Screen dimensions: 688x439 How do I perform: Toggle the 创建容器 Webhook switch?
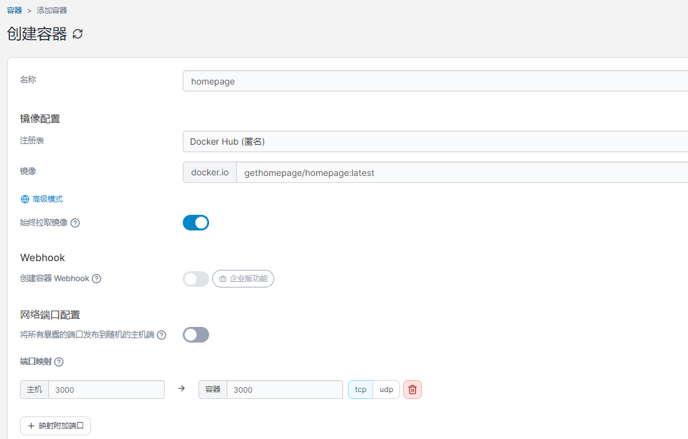(x=196, y=279)
